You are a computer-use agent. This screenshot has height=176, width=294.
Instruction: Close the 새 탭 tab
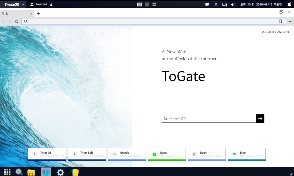31,14
